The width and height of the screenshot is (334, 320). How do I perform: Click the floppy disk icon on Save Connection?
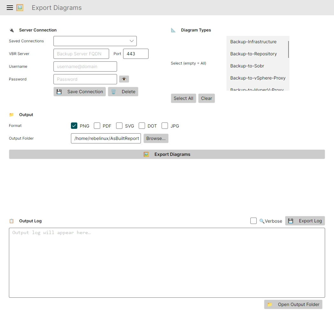[x=59, y=91]
